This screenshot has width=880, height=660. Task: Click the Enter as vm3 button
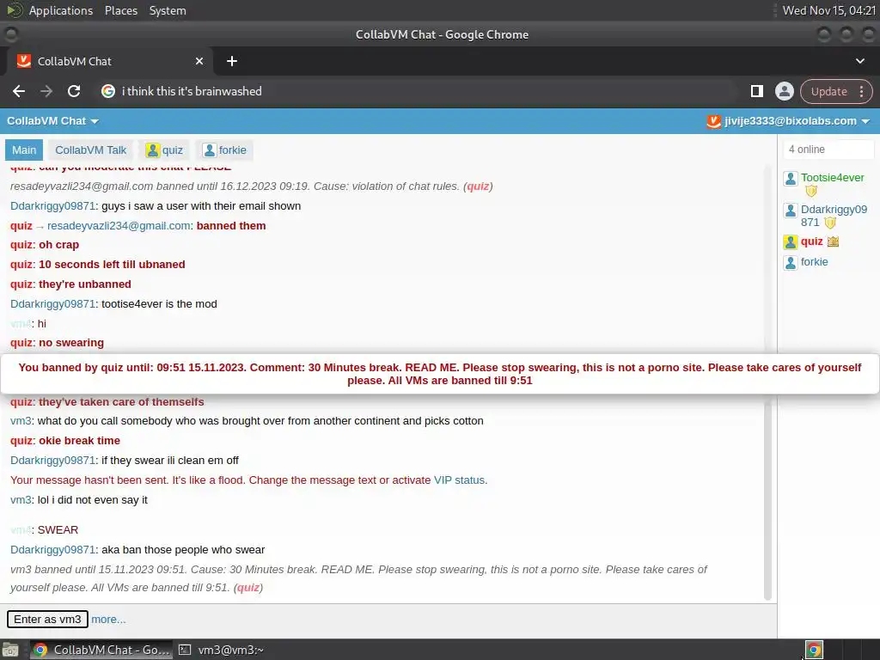(48, 620)
